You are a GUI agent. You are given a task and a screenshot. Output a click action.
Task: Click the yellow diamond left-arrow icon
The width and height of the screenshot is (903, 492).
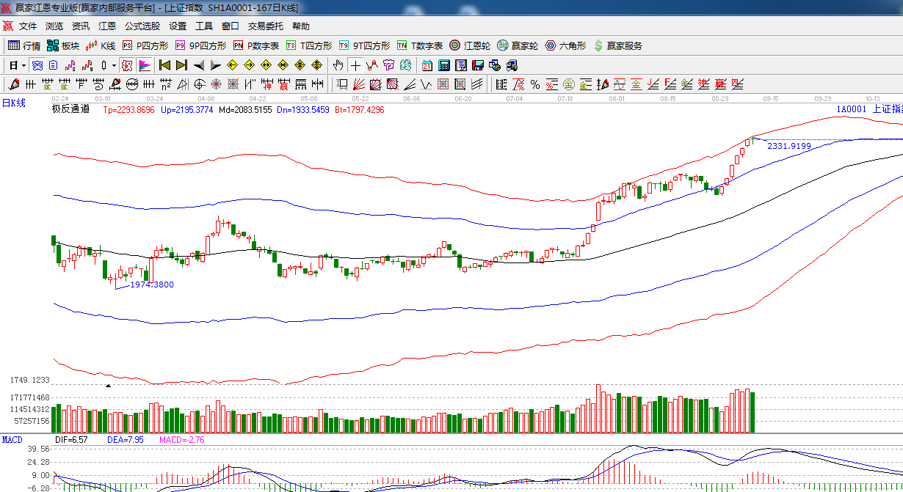pos(232,65)
